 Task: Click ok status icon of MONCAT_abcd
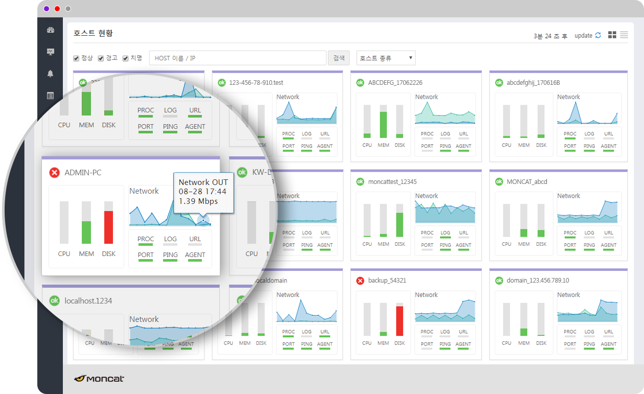499,181
